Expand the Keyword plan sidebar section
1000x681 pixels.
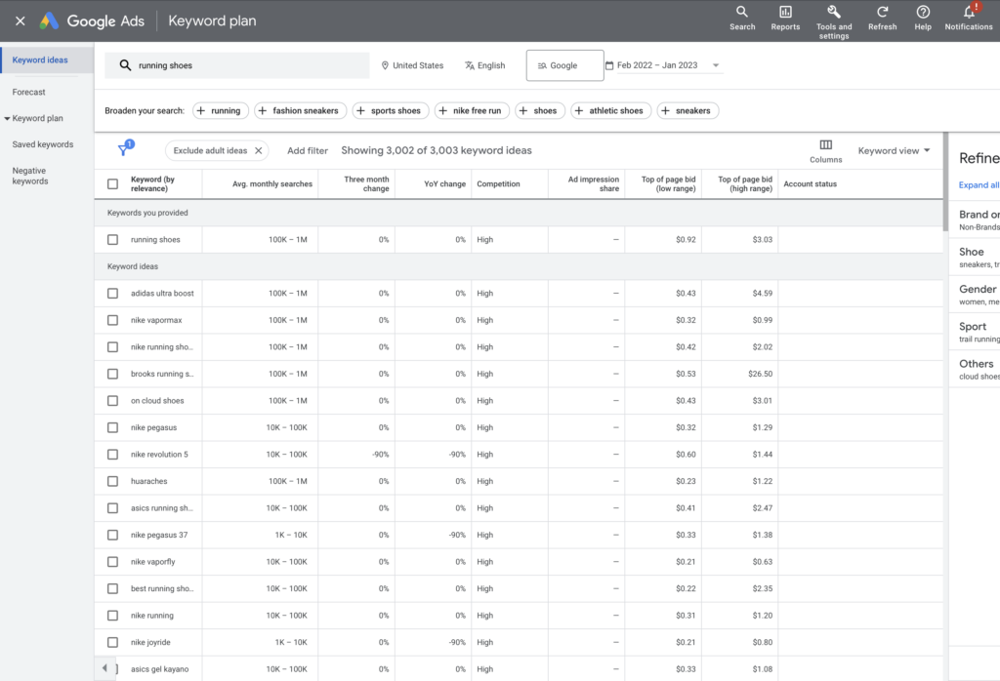[7, 118]
